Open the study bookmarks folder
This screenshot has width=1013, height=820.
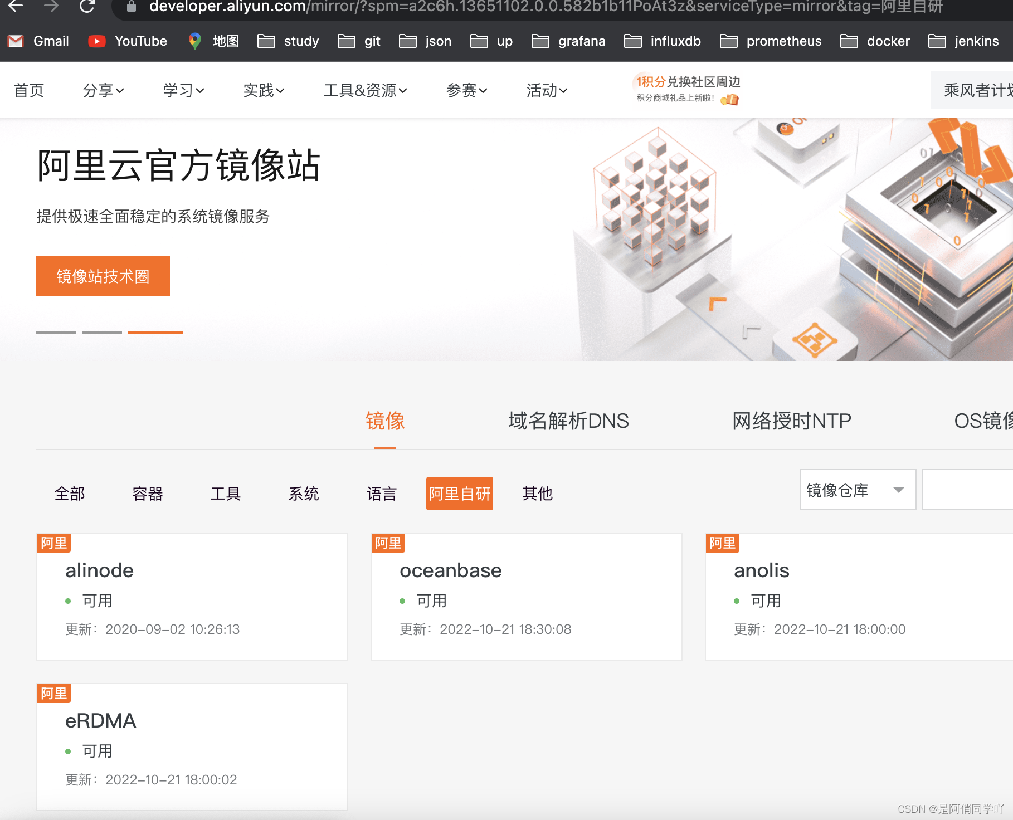(288, 41)
